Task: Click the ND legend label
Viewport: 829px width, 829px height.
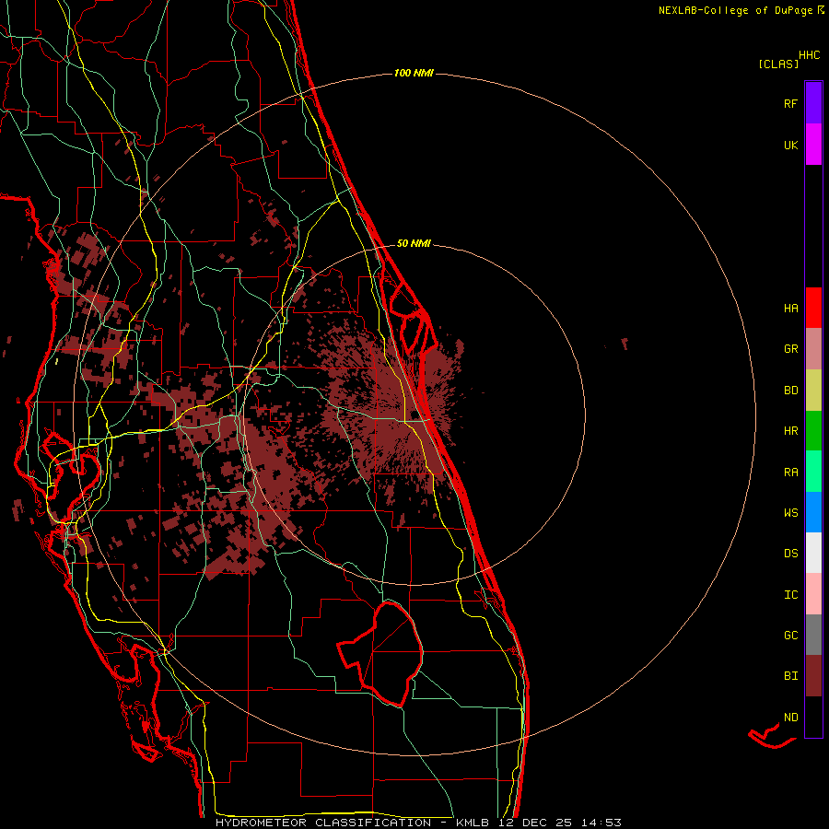Action: [x=790, y=718]
